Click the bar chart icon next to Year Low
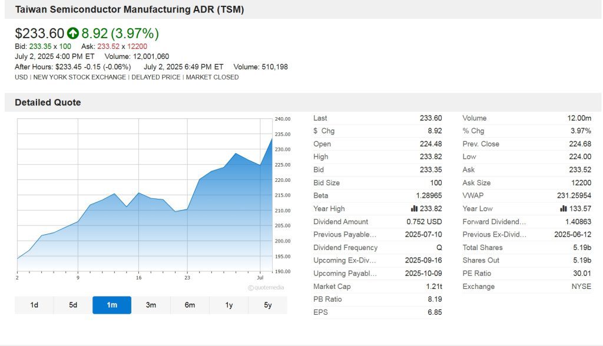603x346 pixels. coord(564,209)
